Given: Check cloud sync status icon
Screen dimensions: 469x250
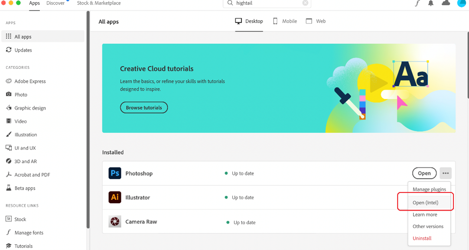Looking at the screenshot, I should pyautogui.click(x=446, y=3).
